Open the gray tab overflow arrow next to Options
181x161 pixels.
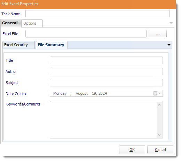171,23
